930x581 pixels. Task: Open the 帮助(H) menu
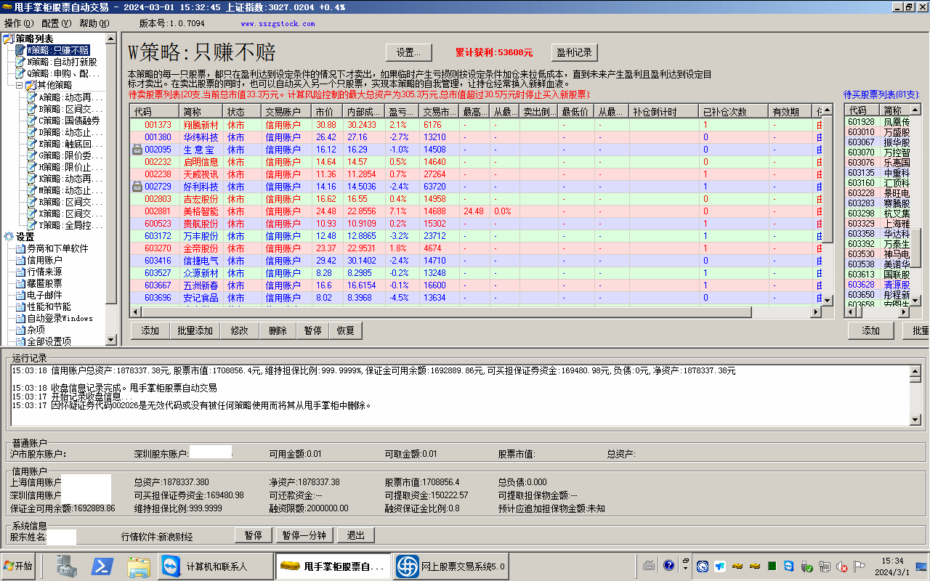coord(94,23)
